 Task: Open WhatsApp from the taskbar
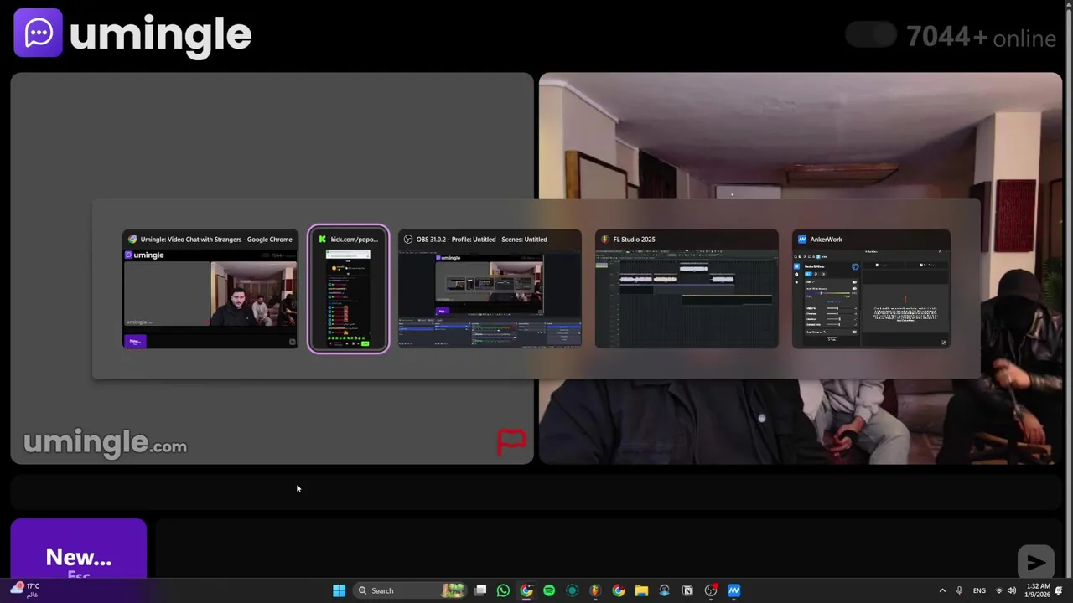coord(503,590)
